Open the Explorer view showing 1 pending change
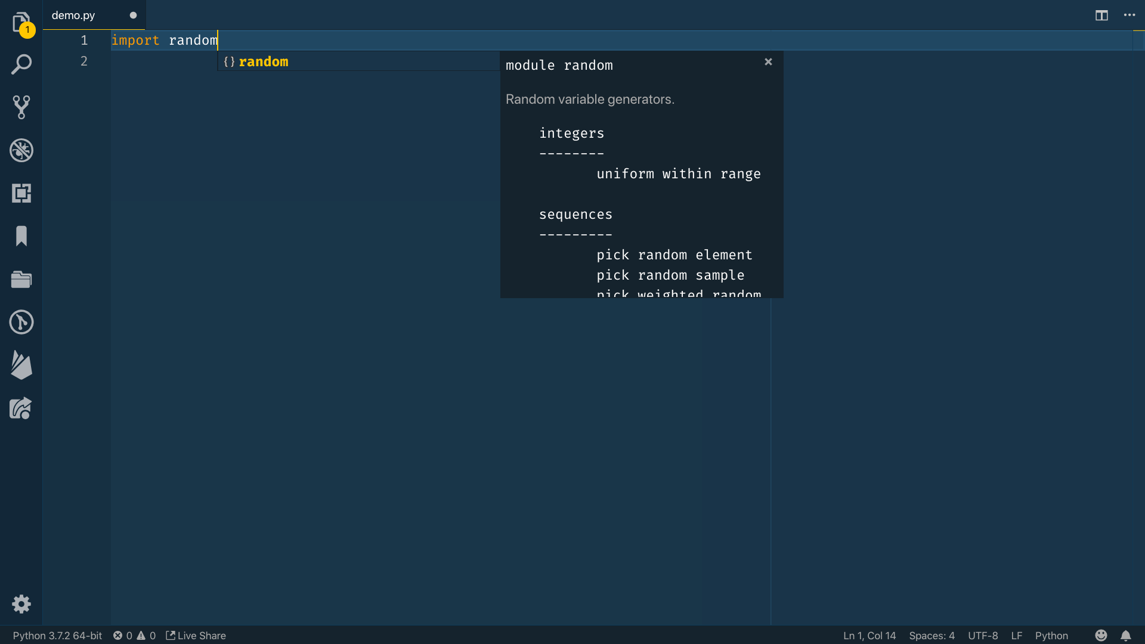The width and height of the screenshot is (1145, 644). (21, 21)
